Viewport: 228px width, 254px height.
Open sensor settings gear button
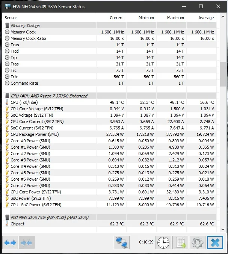click(x=198, y=242)
